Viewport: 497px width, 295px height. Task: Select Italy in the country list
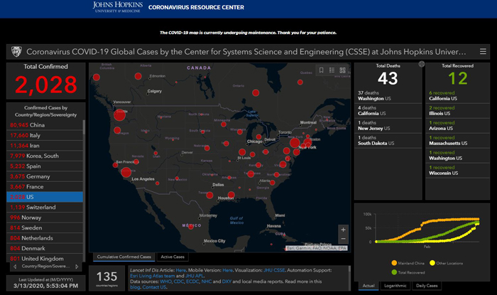[x=45, y=136]
